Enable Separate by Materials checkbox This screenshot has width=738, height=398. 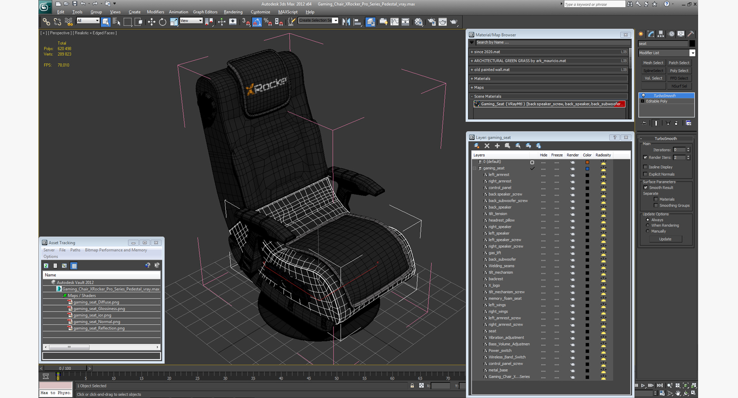pos(656,199)
